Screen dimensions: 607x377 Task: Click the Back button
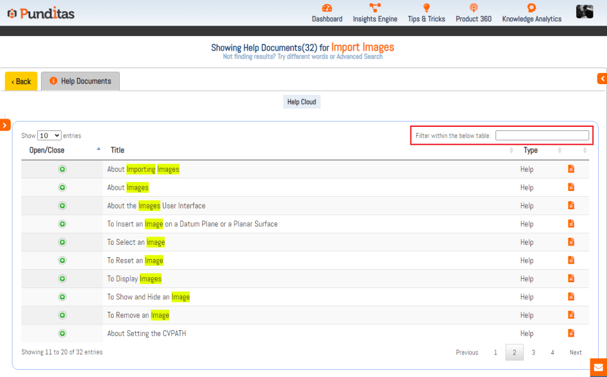(x=21, y=81)
